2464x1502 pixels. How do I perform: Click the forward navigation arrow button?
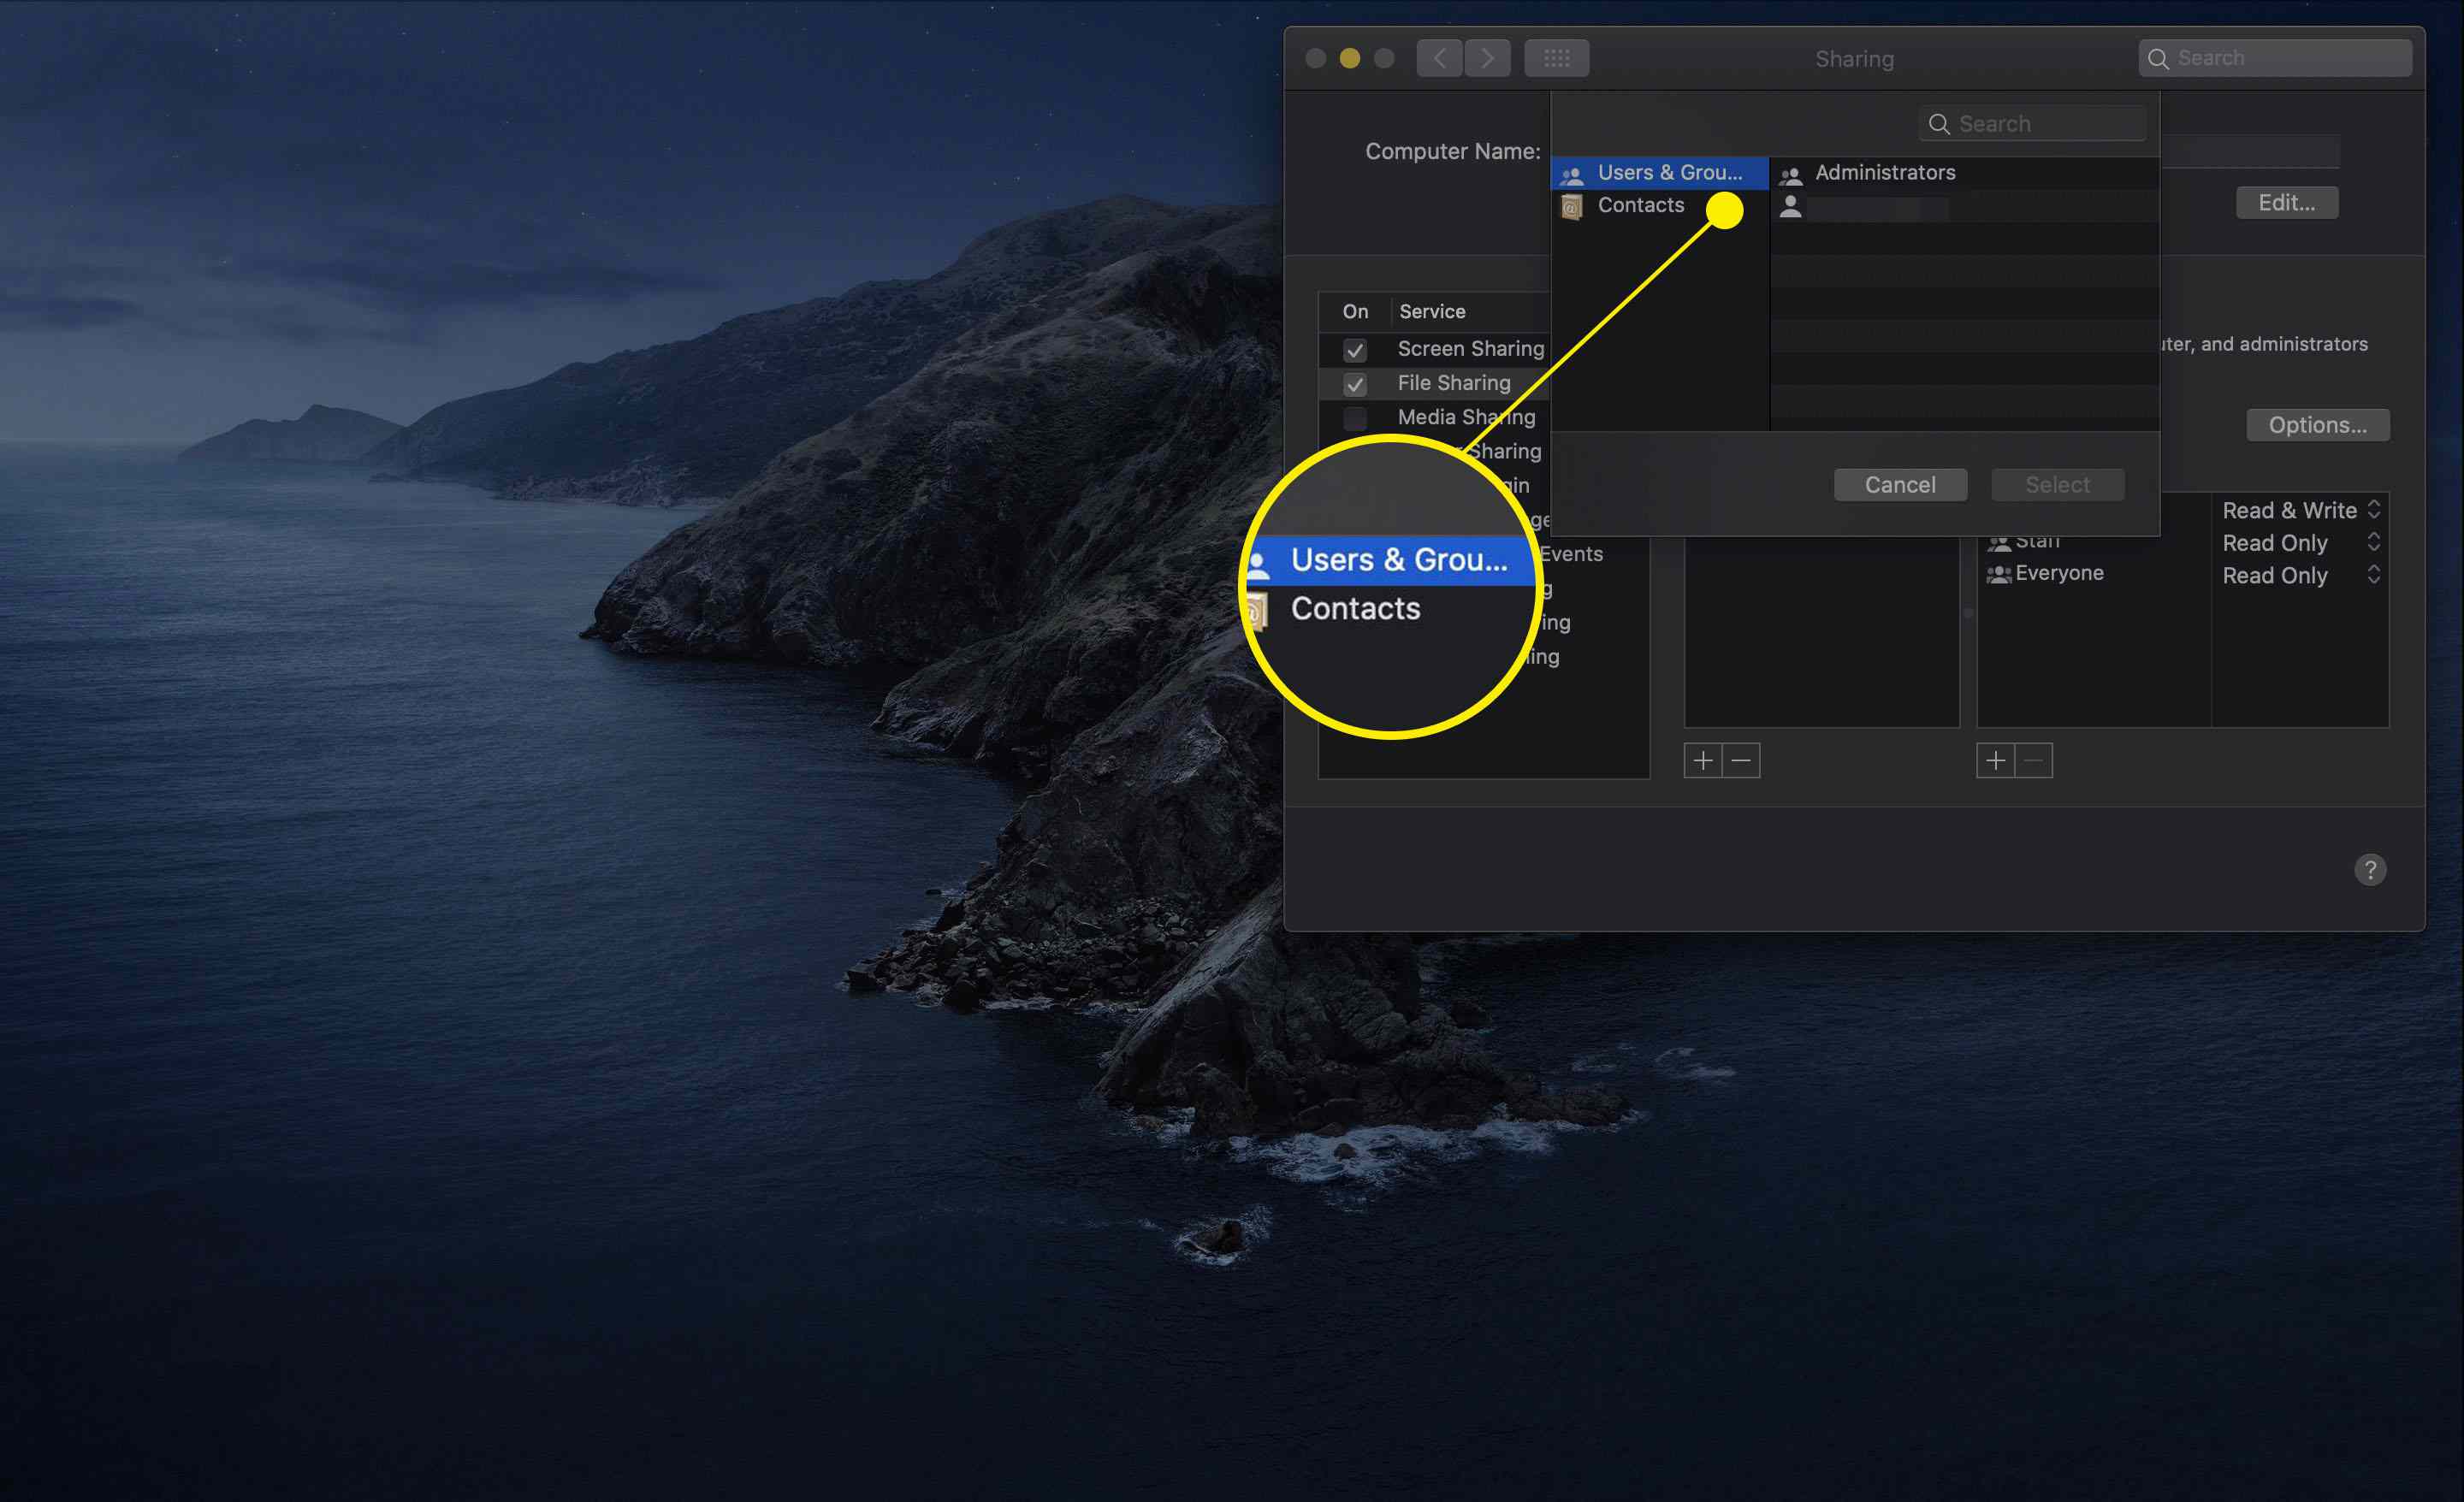(x=1484, y=58)
